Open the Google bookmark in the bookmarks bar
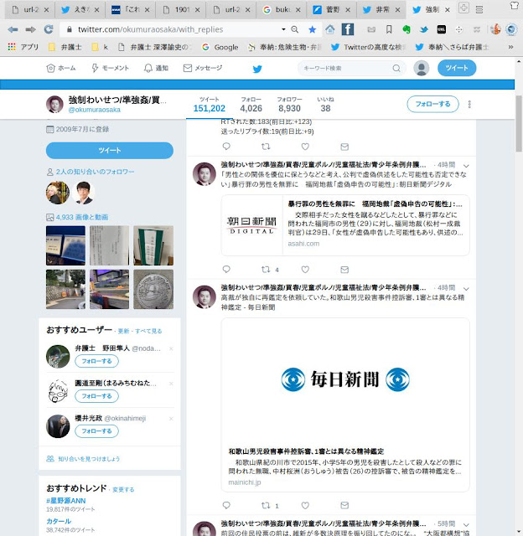This screenshot has width=523, height=536. point(220,47)
